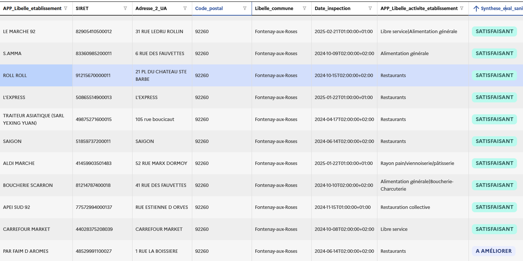Select the L'EXPRESS establishment name cell

pyautogui.click(x=36, y=97)
